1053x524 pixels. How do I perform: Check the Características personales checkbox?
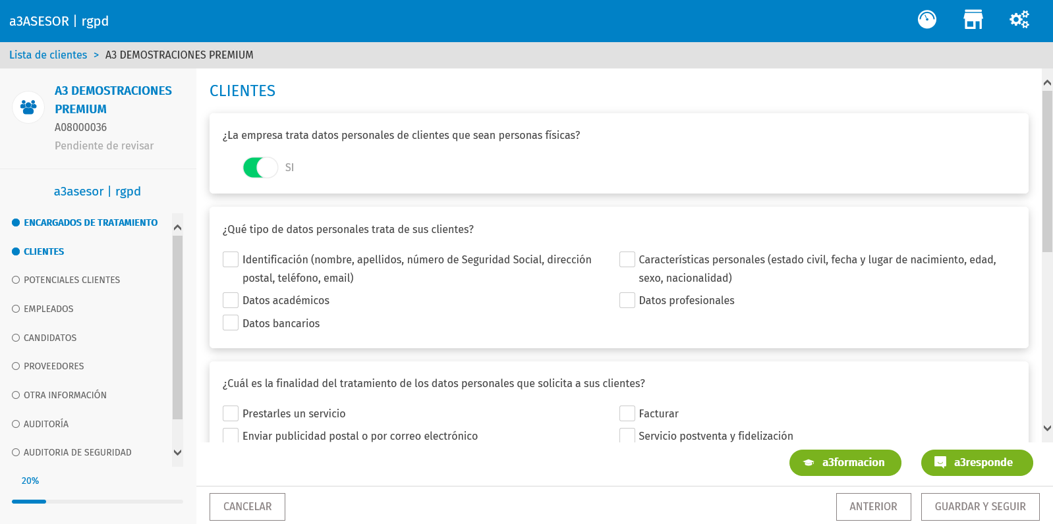click(x=627, y=259)
